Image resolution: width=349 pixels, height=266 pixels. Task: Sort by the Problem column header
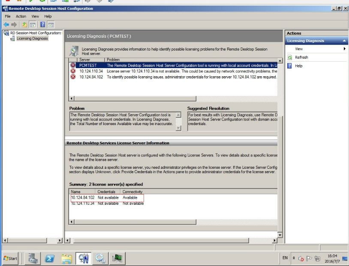[x=191, y=60]
